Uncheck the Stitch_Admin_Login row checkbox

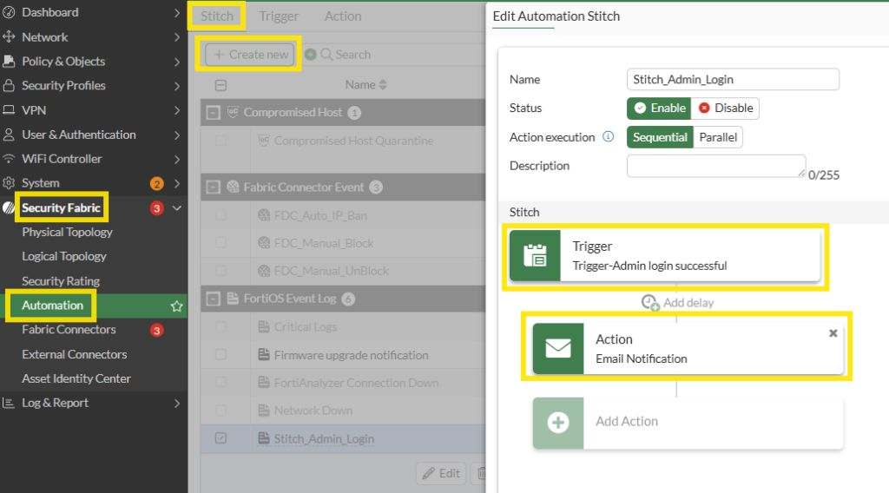221,438
